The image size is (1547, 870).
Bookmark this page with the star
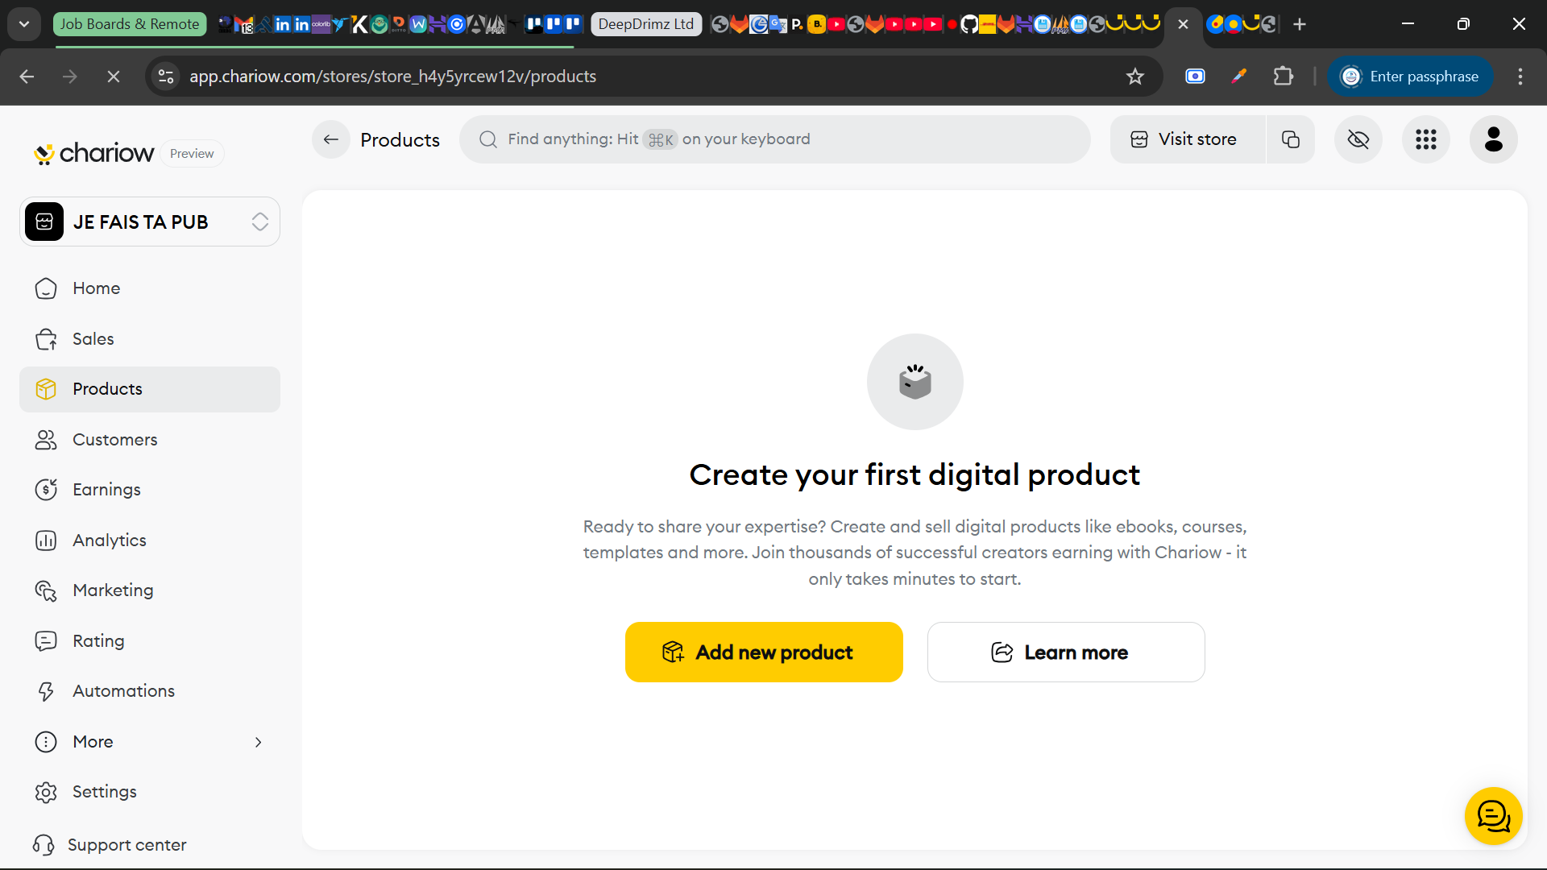pos(1135,76)
